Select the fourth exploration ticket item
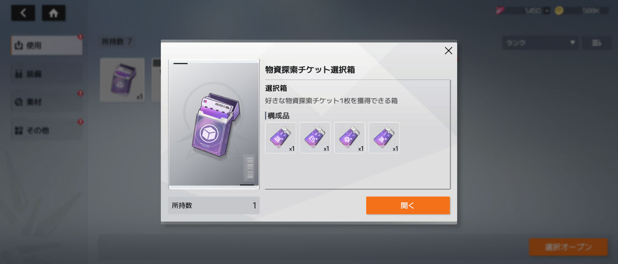Viewport: 618px width, 264px height. click(384, 138)
